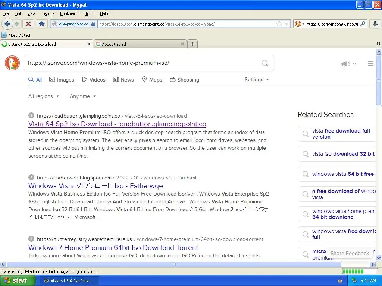Open the megaphone announcements dropdown

coord(348,63)
